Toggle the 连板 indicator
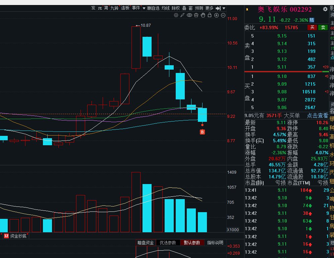This screenshot has width=334, height=258. pos(125,8)
